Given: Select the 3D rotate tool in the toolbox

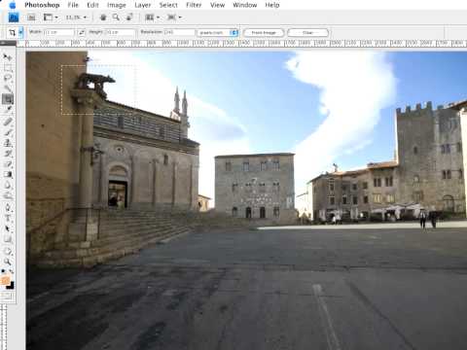Looking at the screenshot, I should 8,251.
